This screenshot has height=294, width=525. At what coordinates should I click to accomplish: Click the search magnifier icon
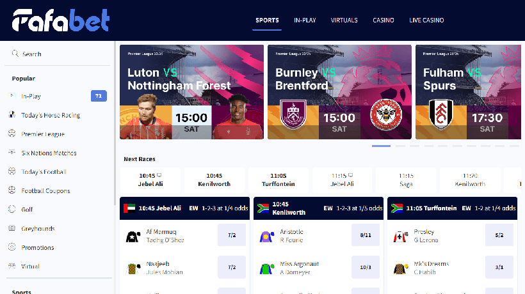tap(15, 54)
